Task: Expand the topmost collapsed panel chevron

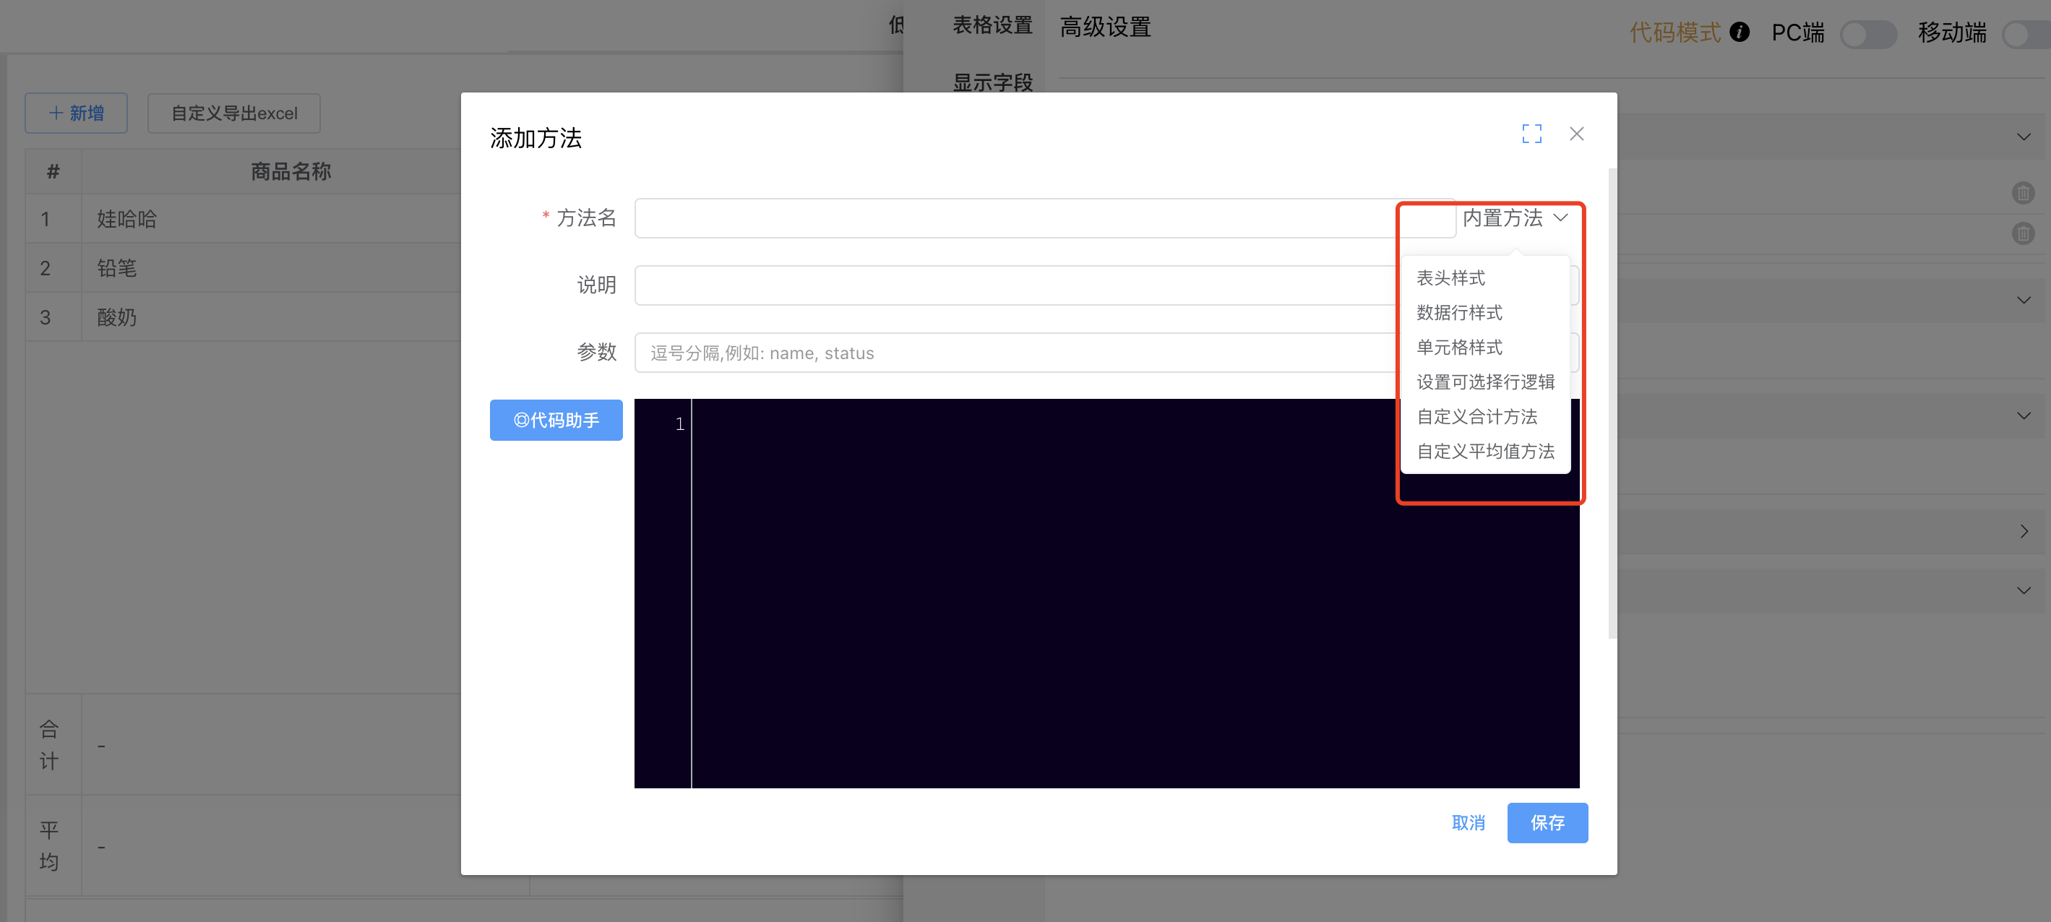Action: 2023,137
